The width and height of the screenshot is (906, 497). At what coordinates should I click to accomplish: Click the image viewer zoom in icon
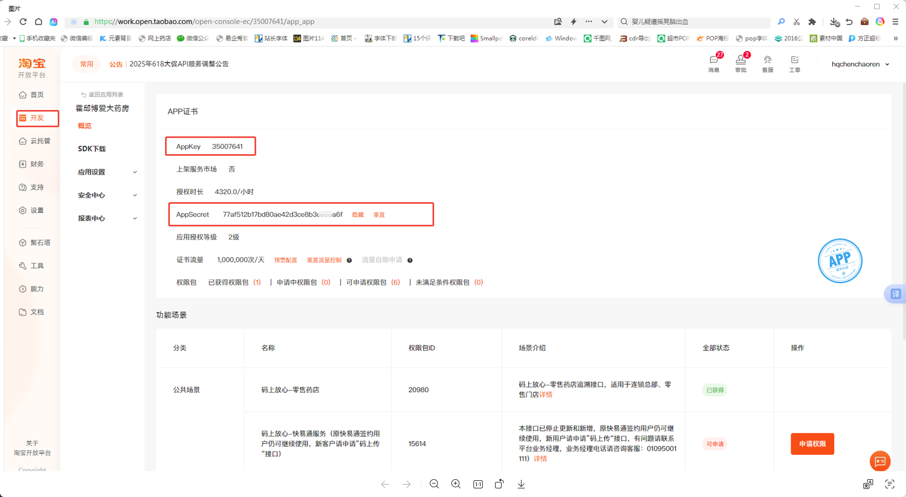tap(456, 484)
